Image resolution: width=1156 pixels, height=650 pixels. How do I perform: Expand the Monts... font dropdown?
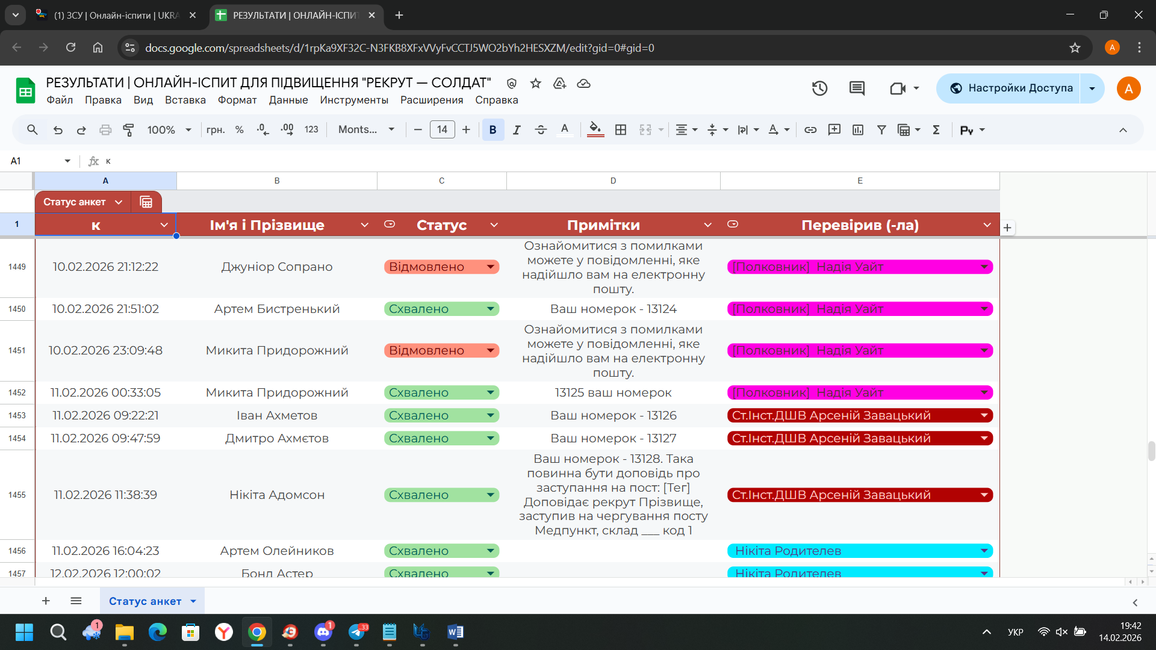pos(366,129)
